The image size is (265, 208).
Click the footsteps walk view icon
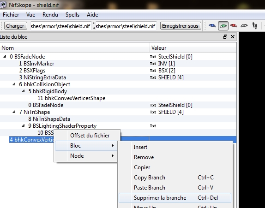255,26
